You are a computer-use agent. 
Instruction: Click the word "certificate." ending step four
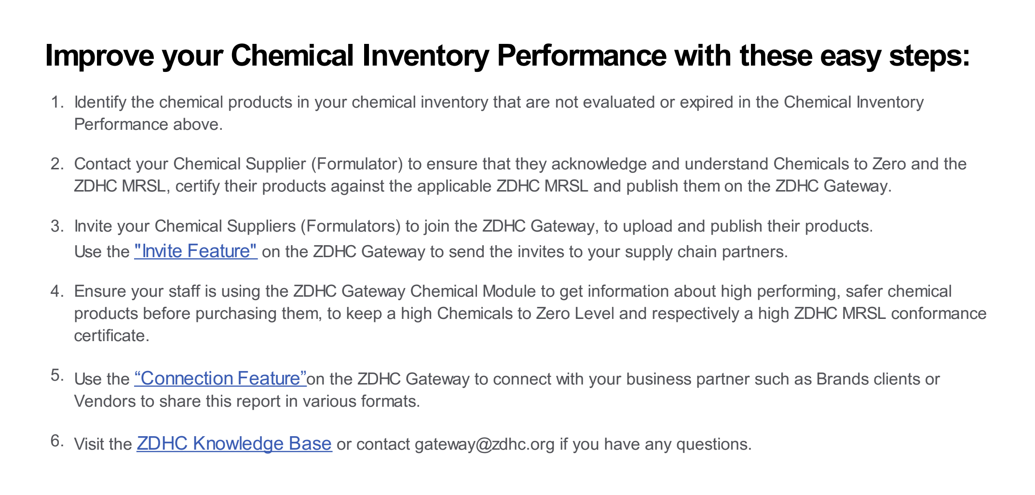[x=112, y=336]
